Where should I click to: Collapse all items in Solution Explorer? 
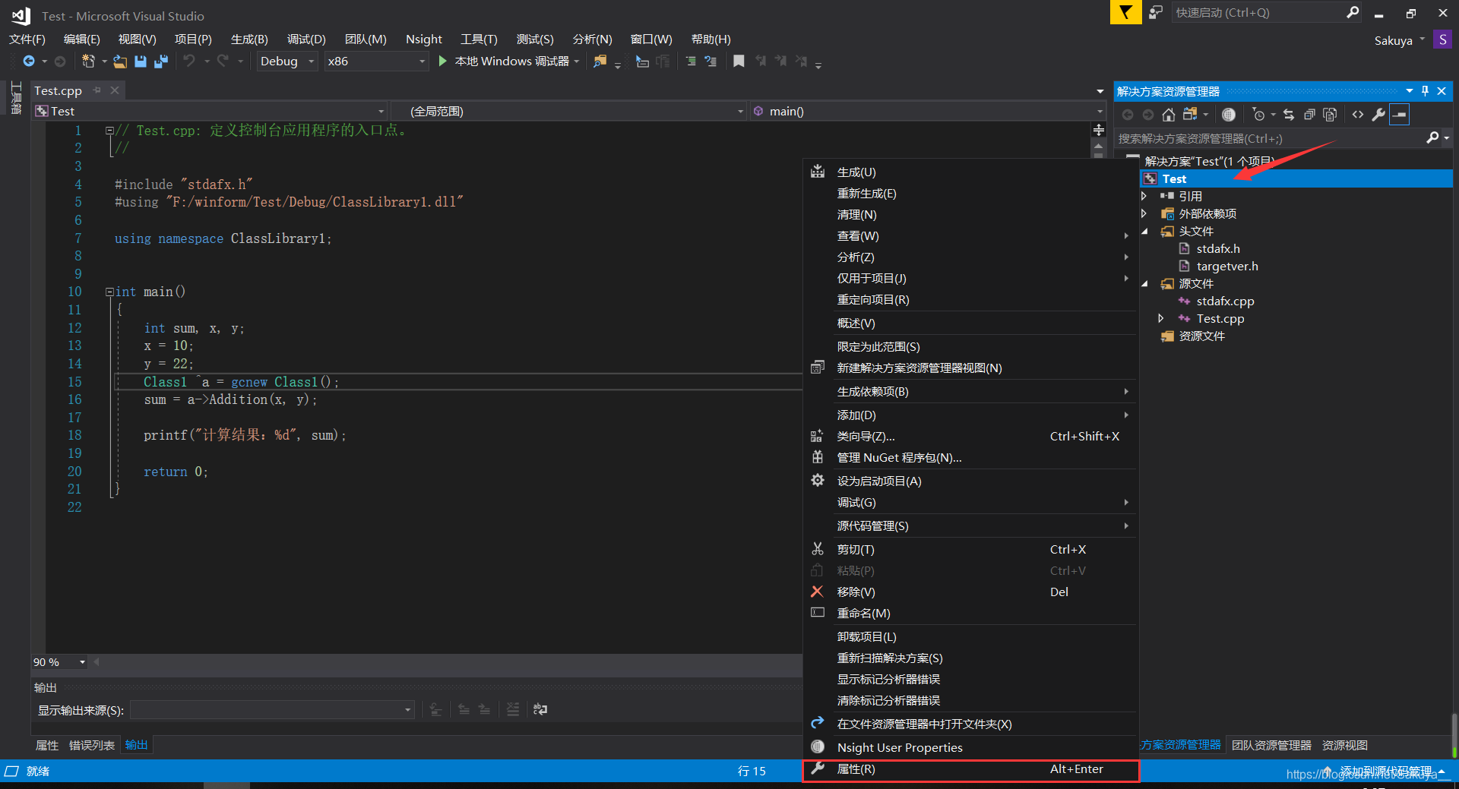[x=1309, y=115]
